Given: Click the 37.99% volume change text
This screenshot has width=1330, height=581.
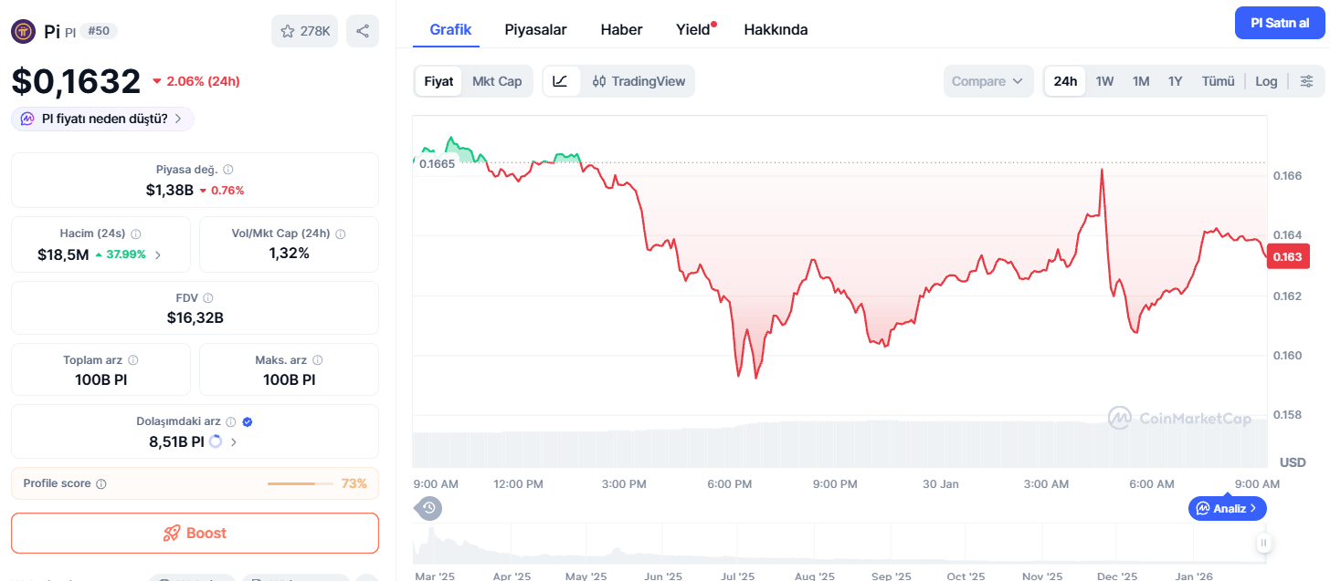Looking at the screenshot, I should 126,254.
